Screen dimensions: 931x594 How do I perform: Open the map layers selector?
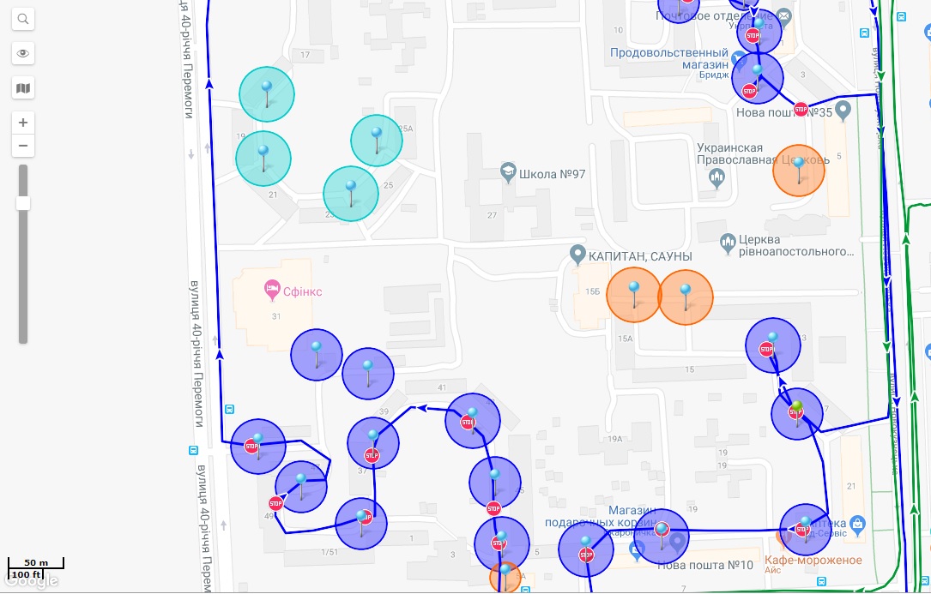pyautogui.click(x=23, y=87)
